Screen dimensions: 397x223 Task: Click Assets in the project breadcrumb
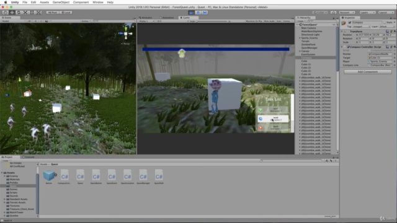point(43,164)
